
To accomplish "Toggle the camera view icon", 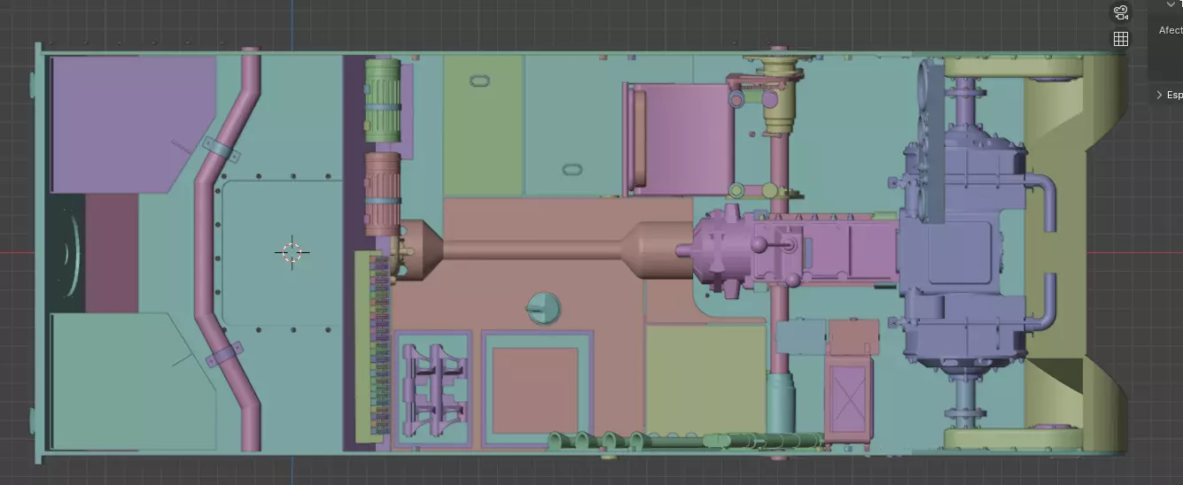I will click(x=1121, y=12).
